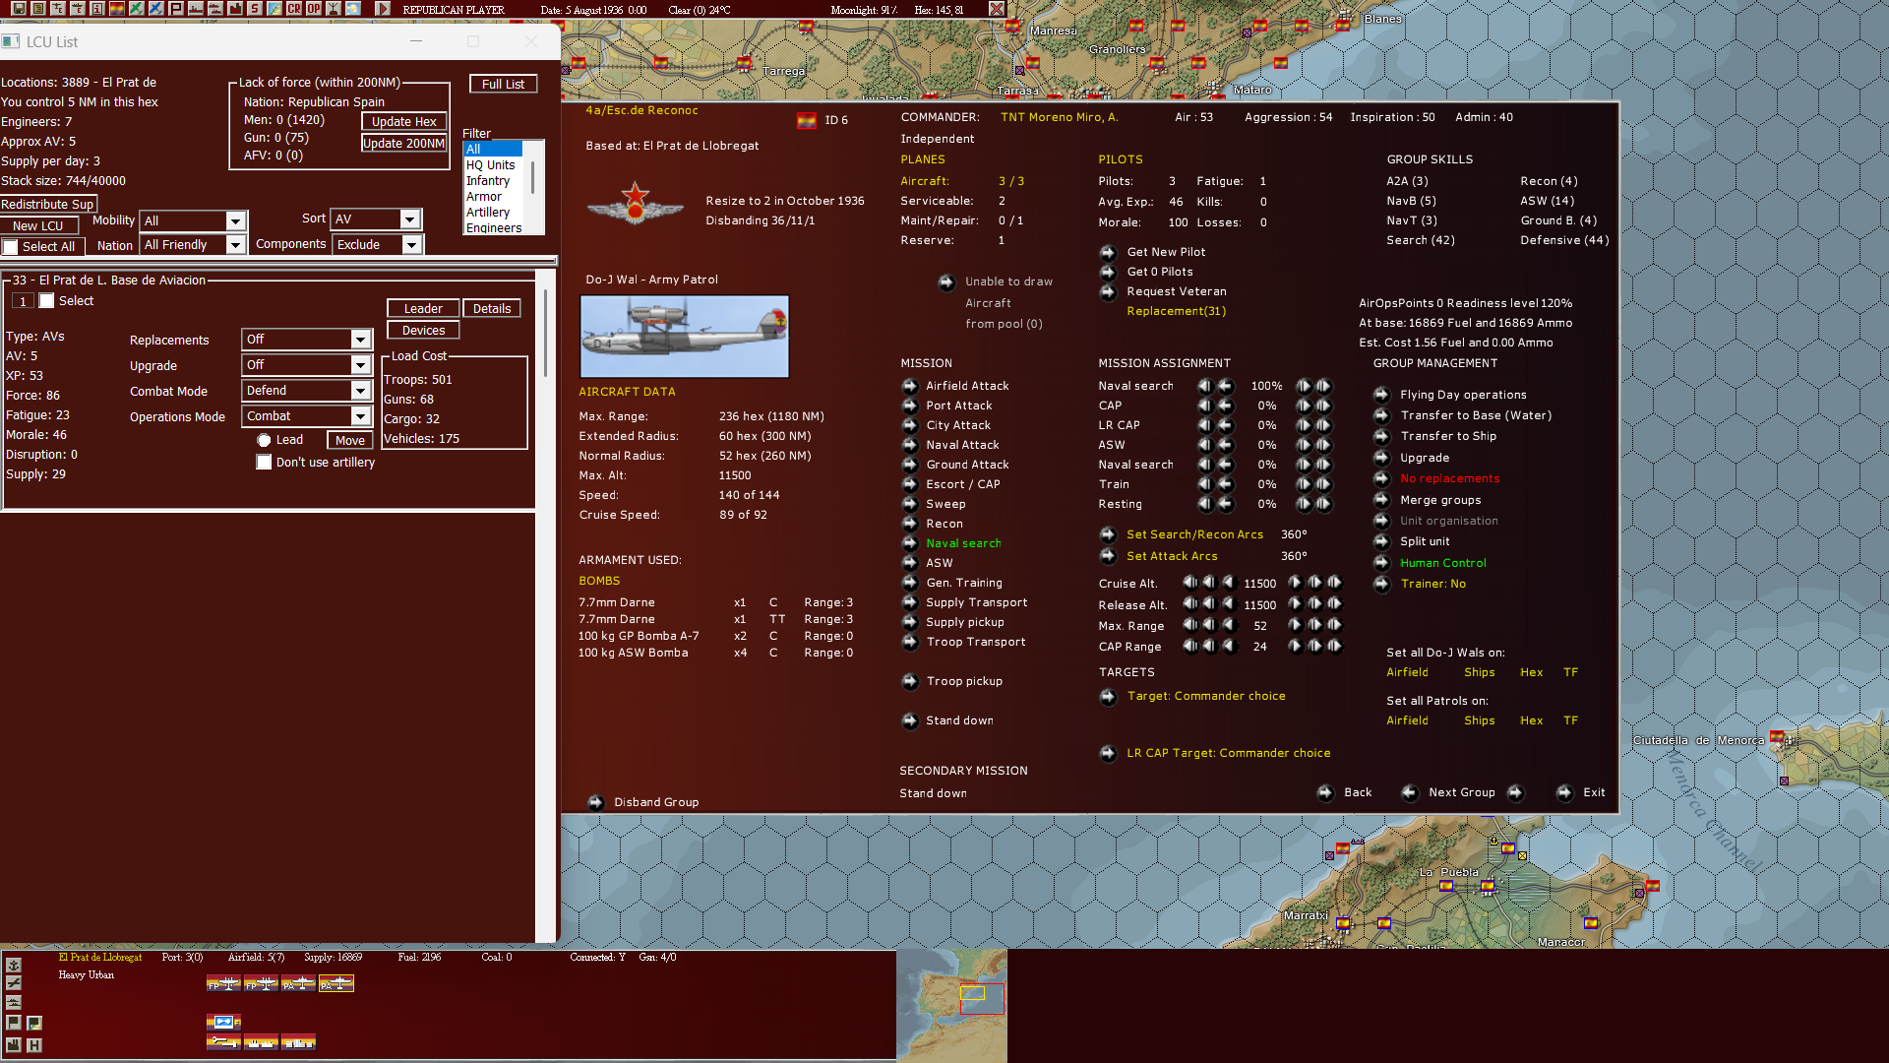
Task: Select the Lead radio button
Action: (264, 440)
